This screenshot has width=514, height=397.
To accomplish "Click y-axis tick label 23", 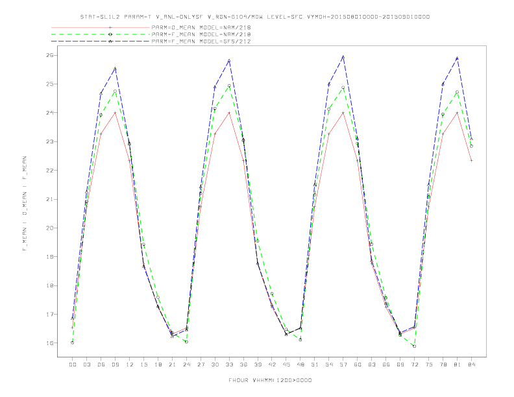I will click(50, 142).
